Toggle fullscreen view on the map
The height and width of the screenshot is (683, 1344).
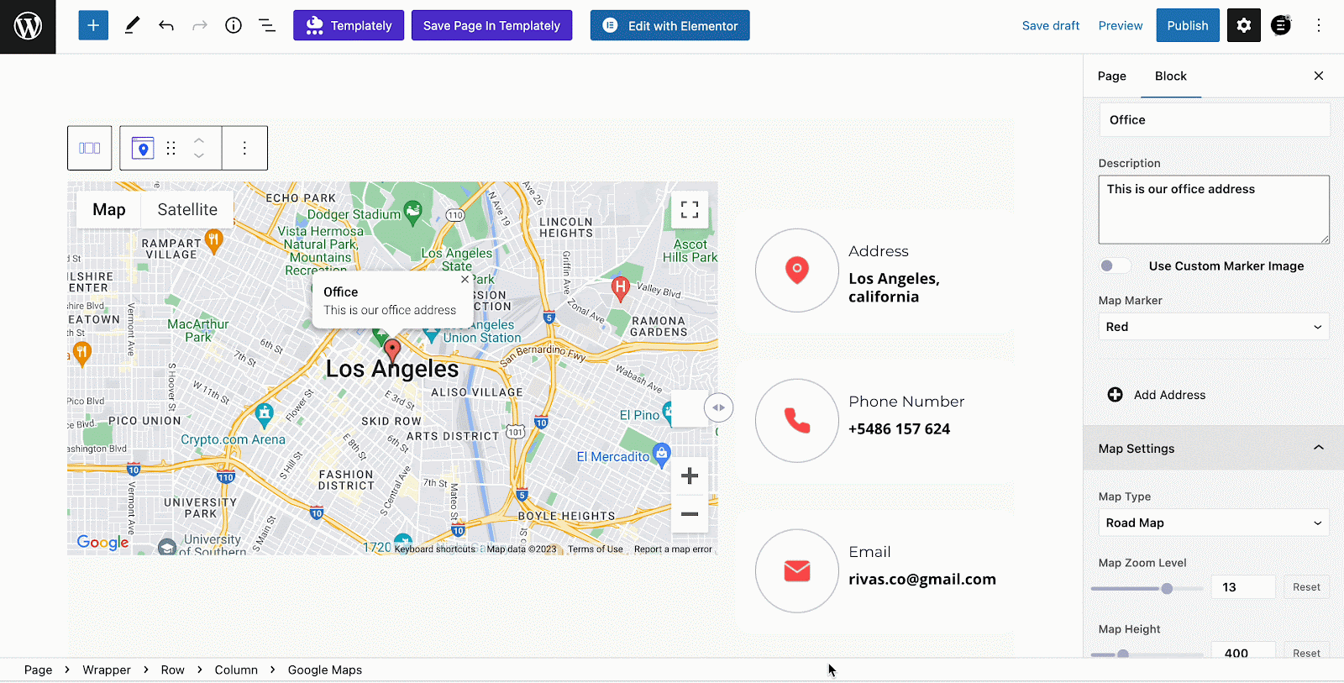690,209
